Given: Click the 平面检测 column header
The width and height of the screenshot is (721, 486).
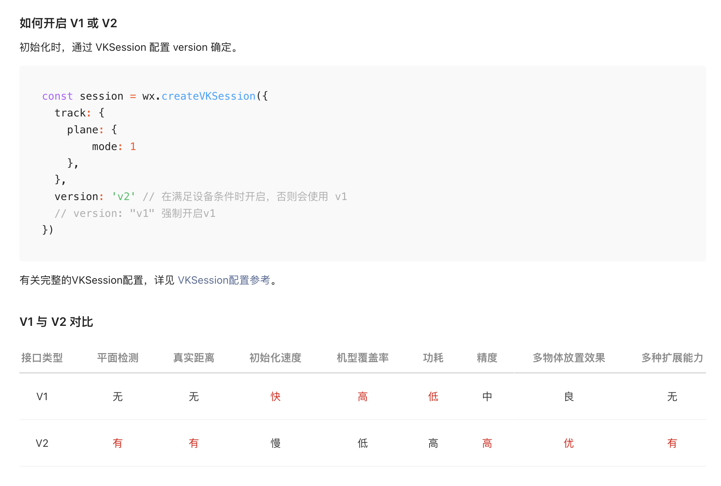Looking at the screenshot, I should click(x=118, y=358).
